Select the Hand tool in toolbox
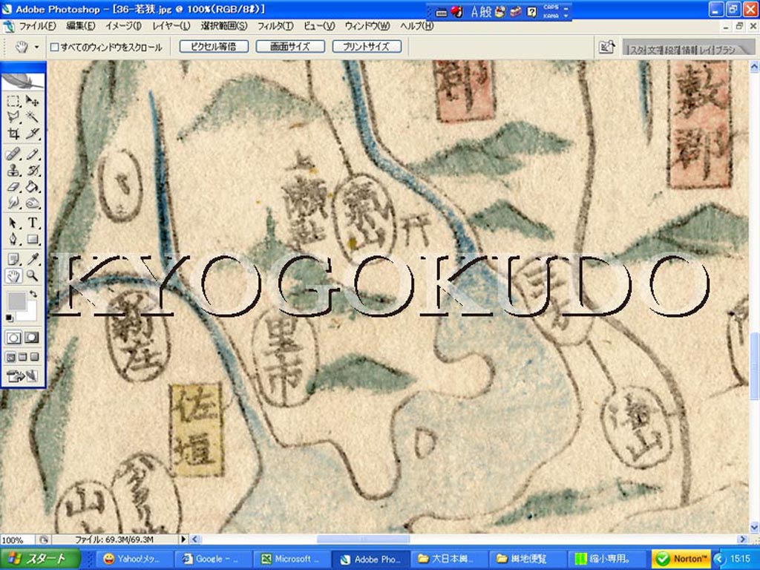This screenshot has height=570, width=760. 13,276
